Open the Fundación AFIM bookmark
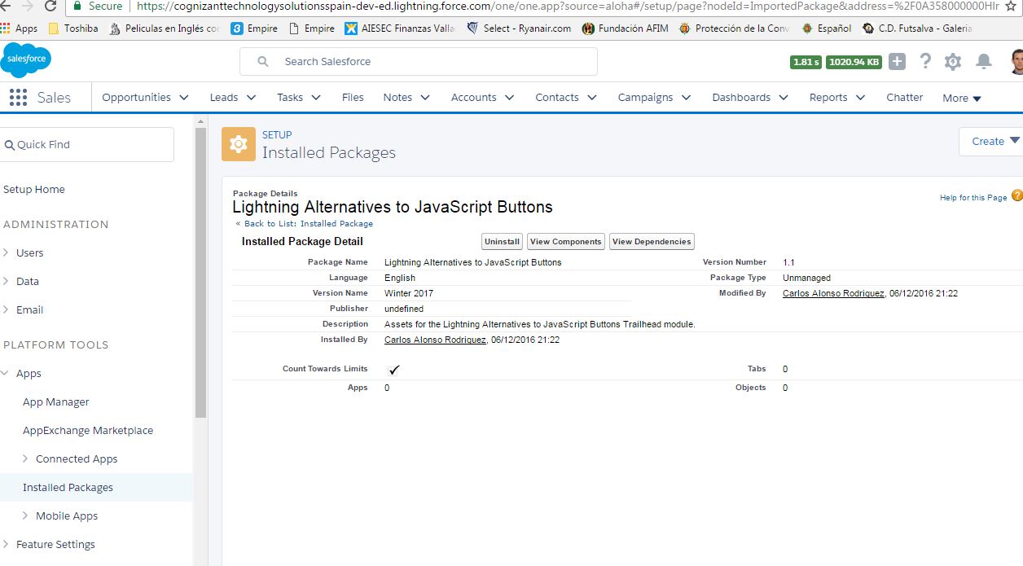This screenshot has height=566, width=1023. click(626, 29)
